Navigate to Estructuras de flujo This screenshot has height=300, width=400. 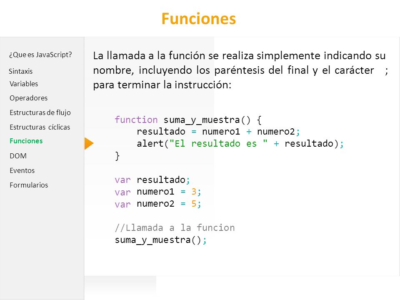(x=40, y=112)
